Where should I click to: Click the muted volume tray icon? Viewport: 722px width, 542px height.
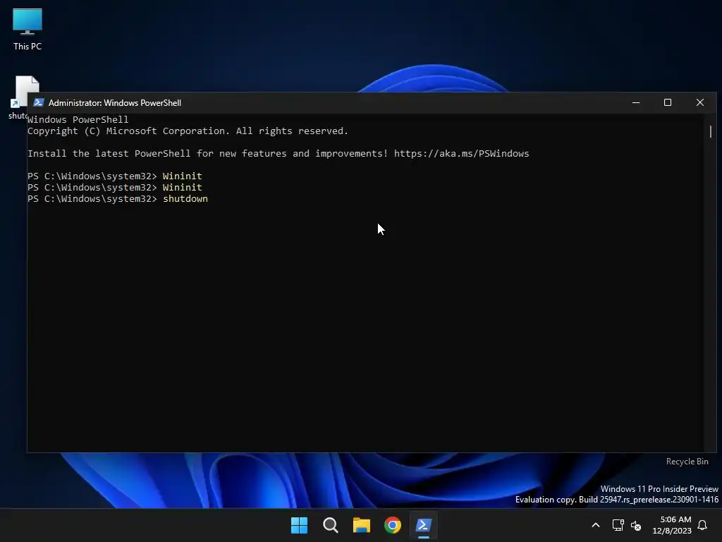[x=636, y=525]
